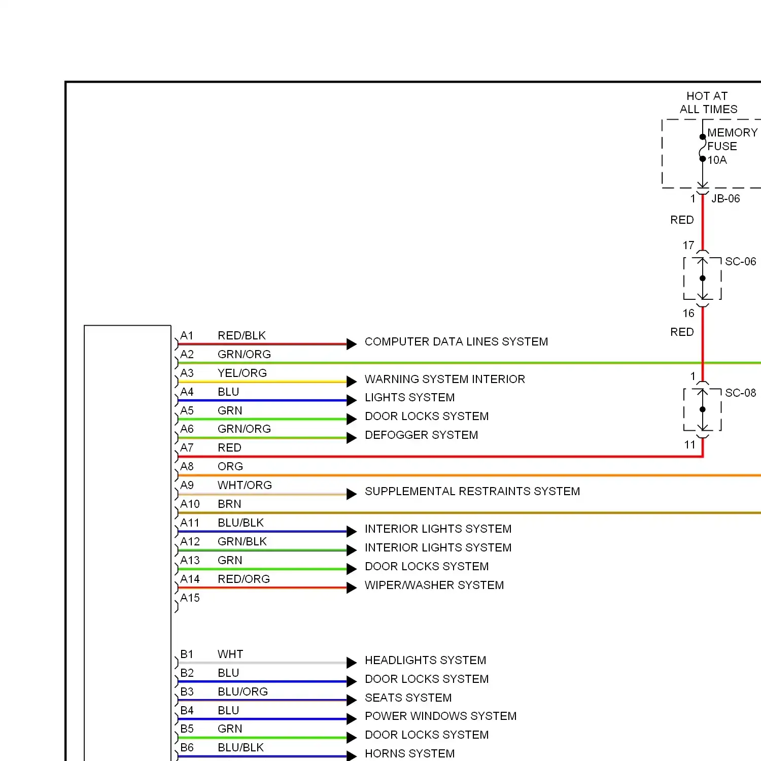Click the B3 pin label
Screen dimensions: 761x761
click(187, 691)
